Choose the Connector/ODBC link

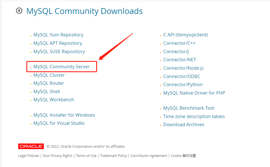coord(182,76)
